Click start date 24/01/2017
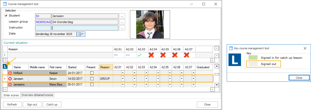311x110 pixels. tap(76, 73)
